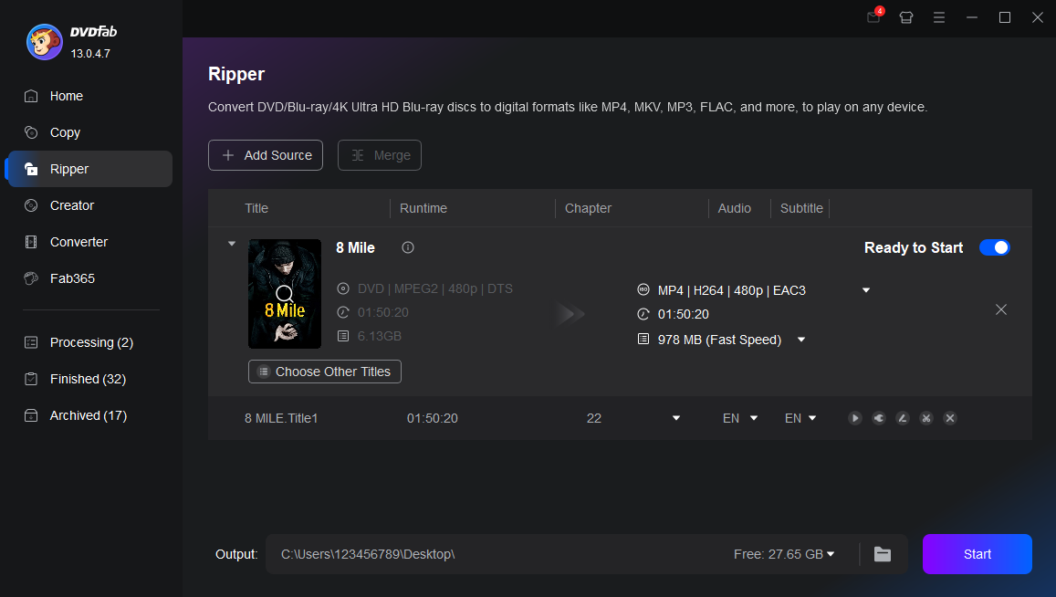The width and height of the screenshot is (1056, 597).
Task: Select the Ripper module
Action: 89,169
